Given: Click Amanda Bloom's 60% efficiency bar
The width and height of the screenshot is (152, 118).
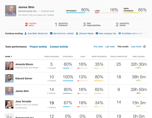Looking at the screenshot, I should [x=68, y=68].
